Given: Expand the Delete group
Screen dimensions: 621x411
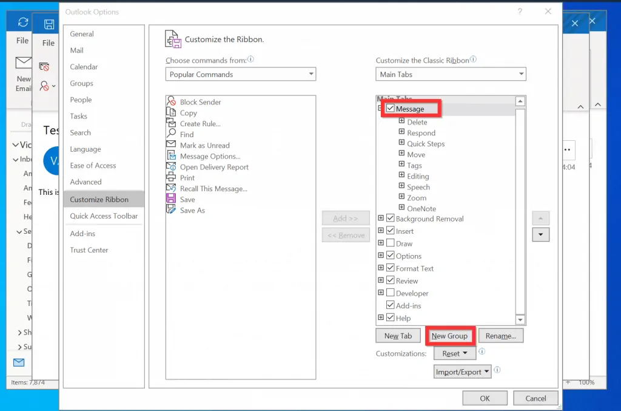Looking at the screenshot, I should 401,120.
